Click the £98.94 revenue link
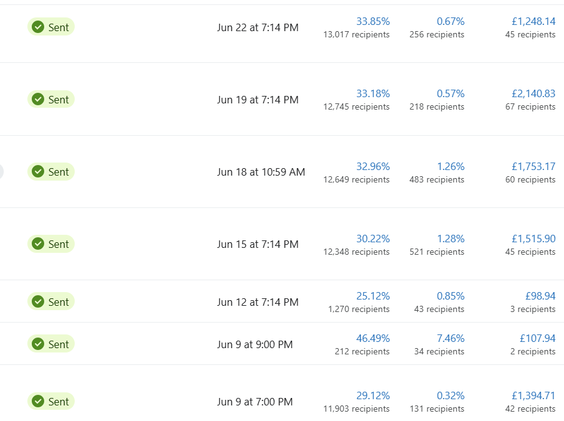Screen dimensions: 564x421 click(x=540, y=296)
